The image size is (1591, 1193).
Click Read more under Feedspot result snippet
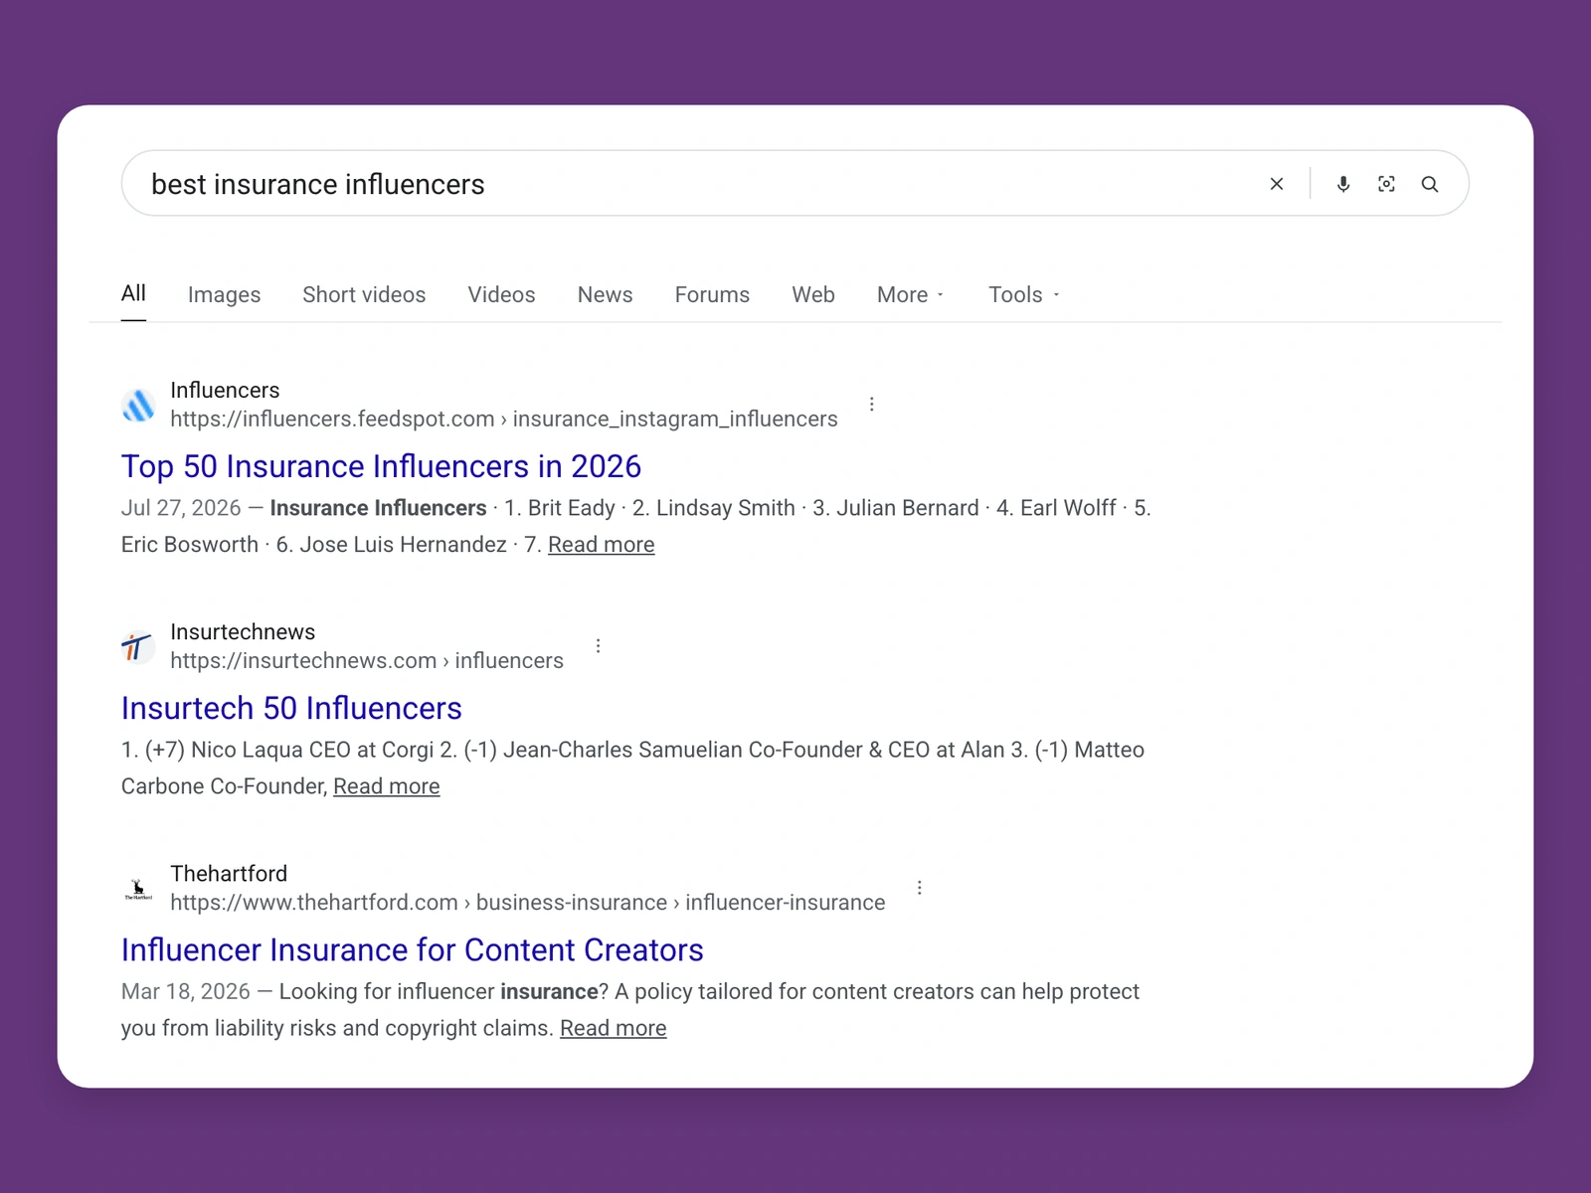click(x=601, y=545)
